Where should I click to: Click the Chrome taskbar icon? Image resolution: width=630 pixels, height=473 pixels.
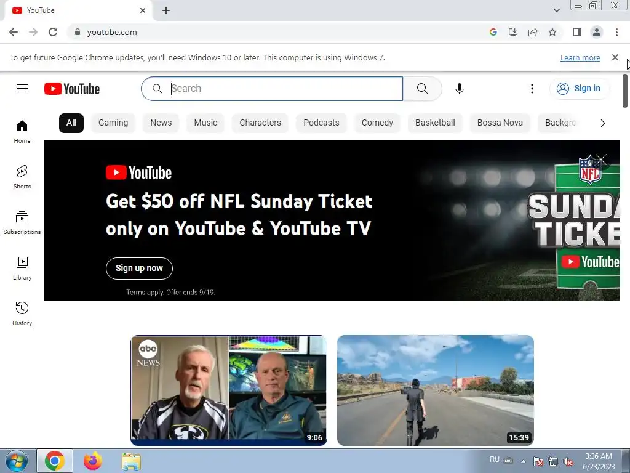tap(55, 461)
